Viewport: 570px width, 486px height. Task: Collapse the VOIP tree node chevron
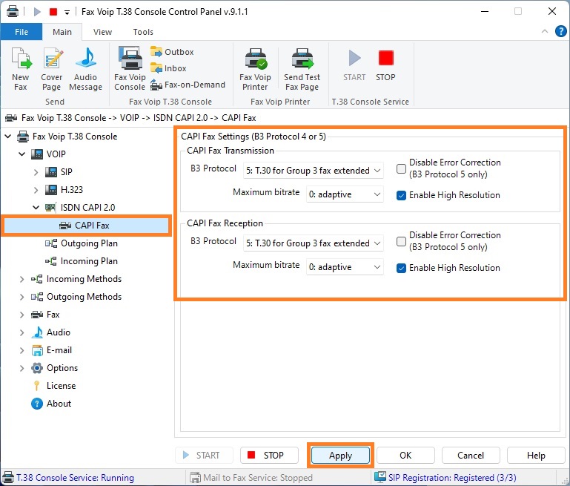point(22,154)
